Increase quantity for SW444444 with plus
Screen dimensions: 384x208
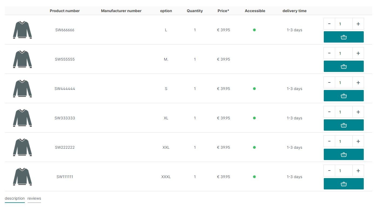click(x=358, y=82)
